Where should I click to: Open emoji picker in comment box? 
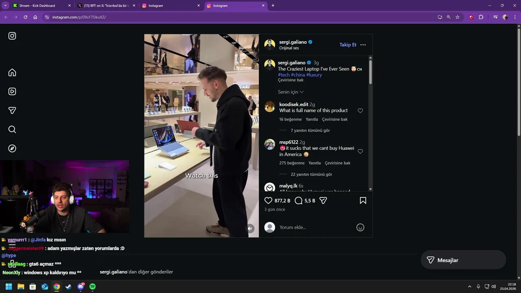coord(360,227)
